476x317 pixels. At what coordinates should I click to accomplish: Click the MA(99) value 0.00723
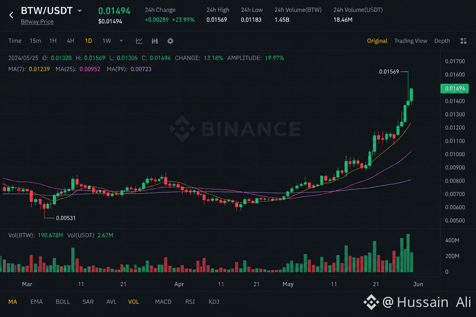tap(141, 69)
